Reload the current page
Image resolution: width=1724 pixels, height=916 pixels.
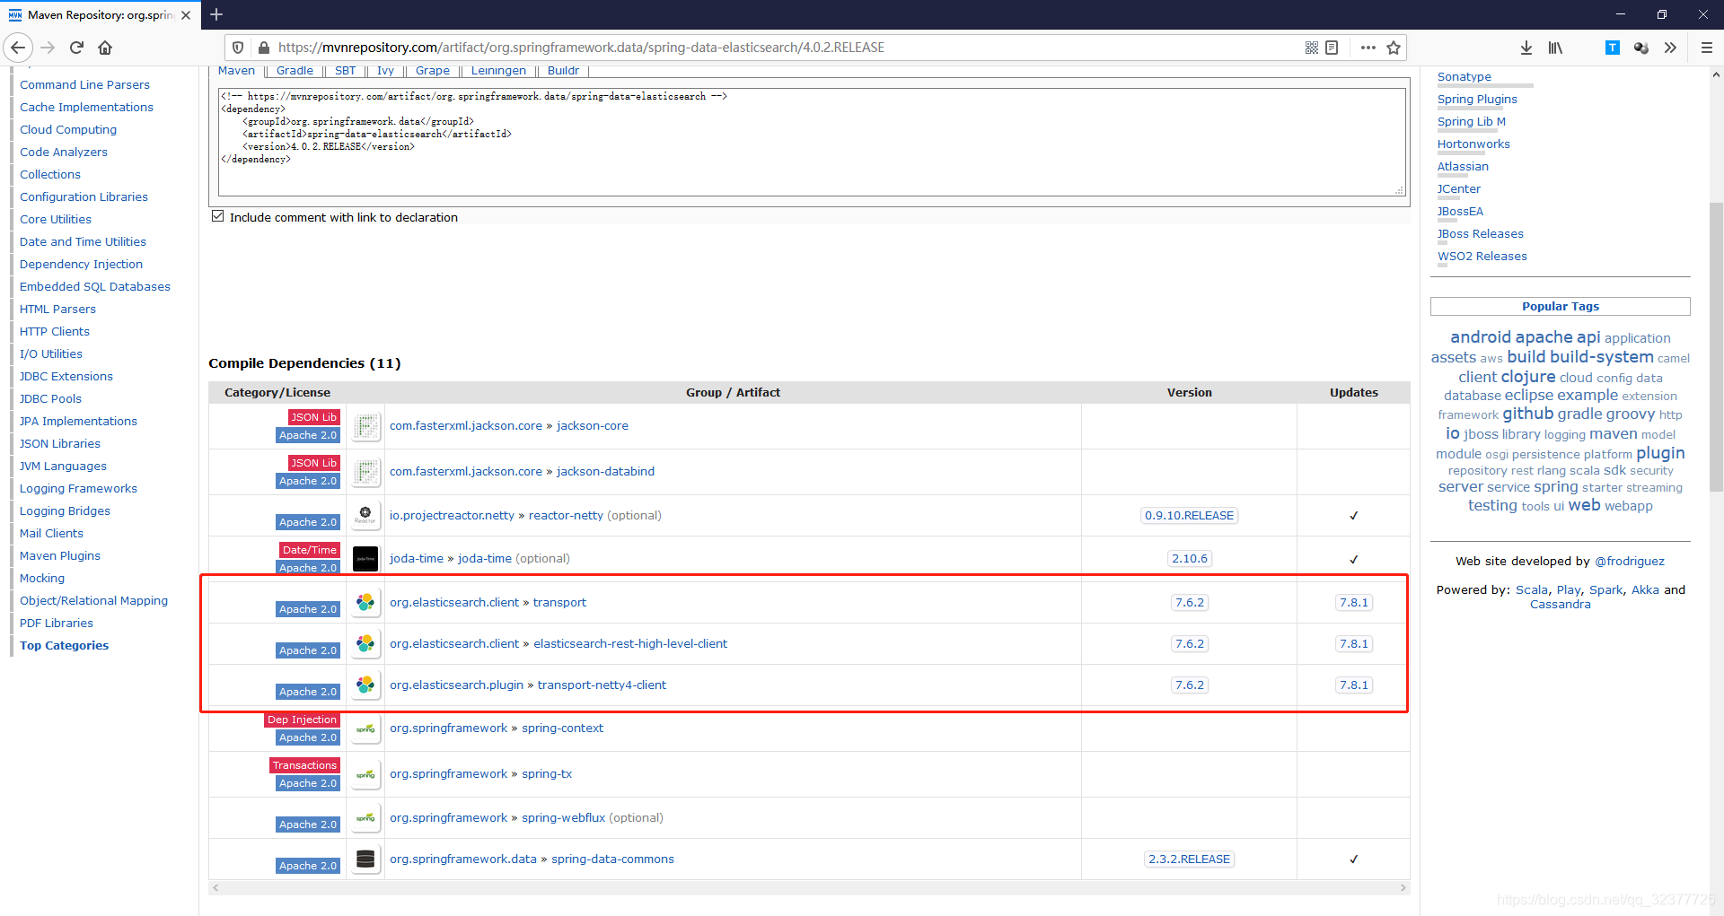[x=76, y=48]
